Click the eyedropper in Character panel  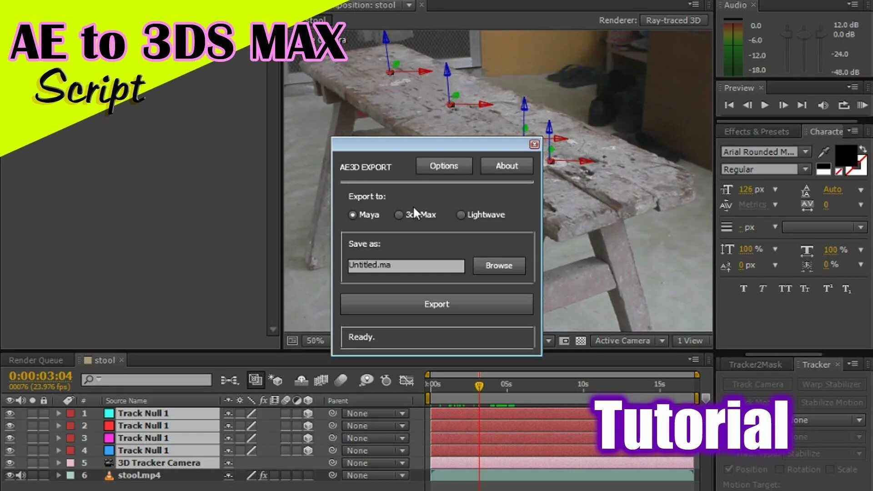click(824, 152)
